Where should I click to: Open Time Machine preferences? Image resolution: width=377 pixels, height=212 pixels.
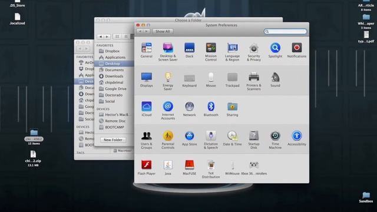click(x=275, y=140)
